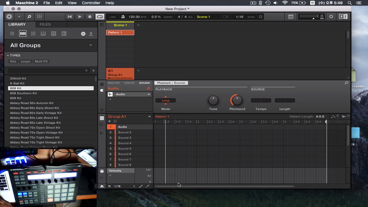Add a plug-in with plus below Audio

point(110,99)
